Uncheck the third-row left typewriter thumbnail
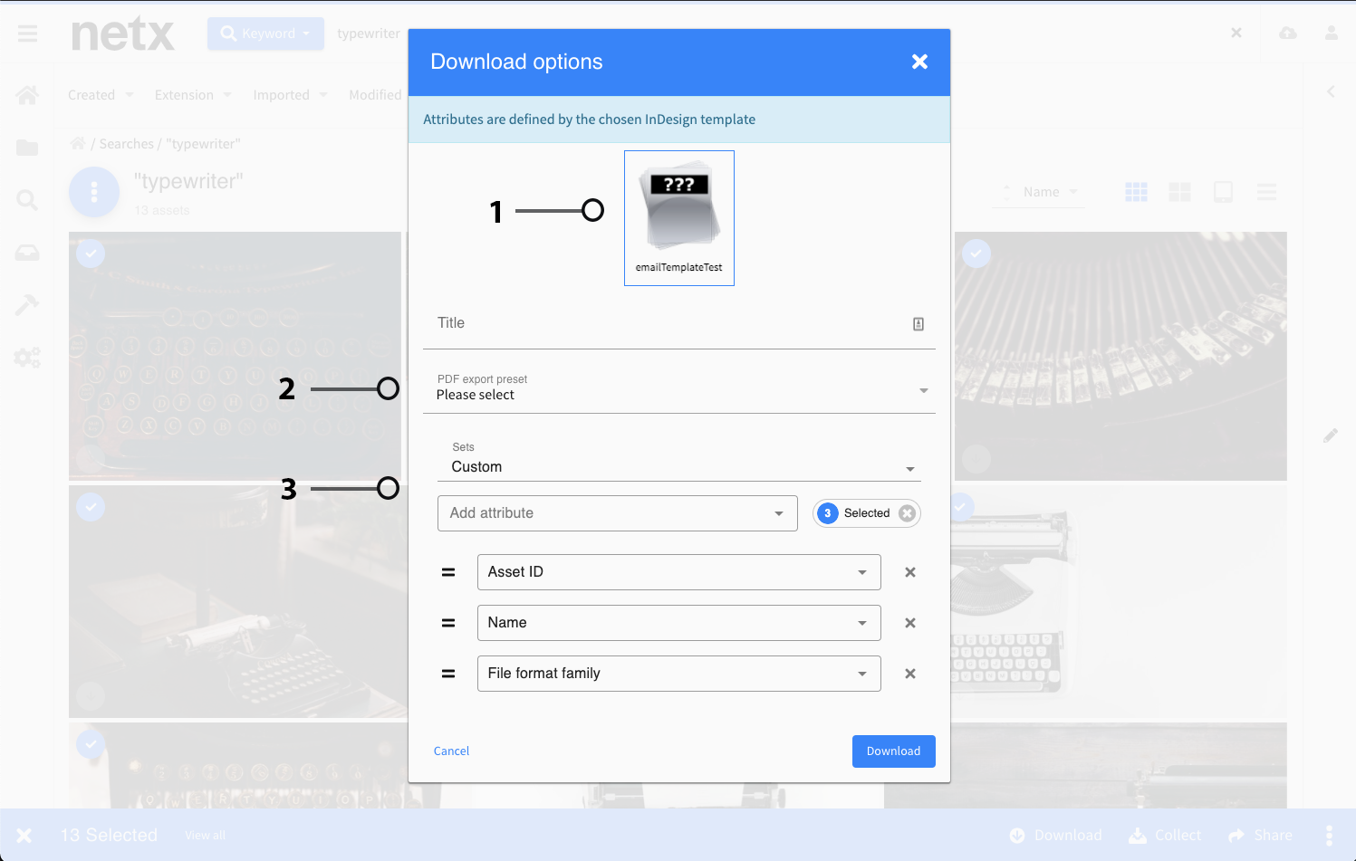 point(91,744)
